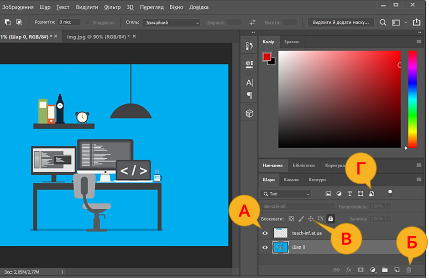
Task: Switch to the Канали tab
Action: [291, 180]
